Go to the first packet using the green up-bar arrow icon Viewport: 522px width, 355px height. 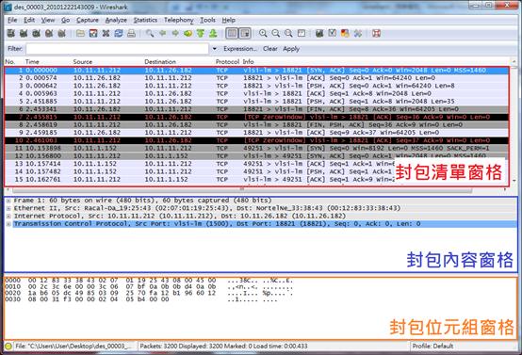tap(201, 33)
